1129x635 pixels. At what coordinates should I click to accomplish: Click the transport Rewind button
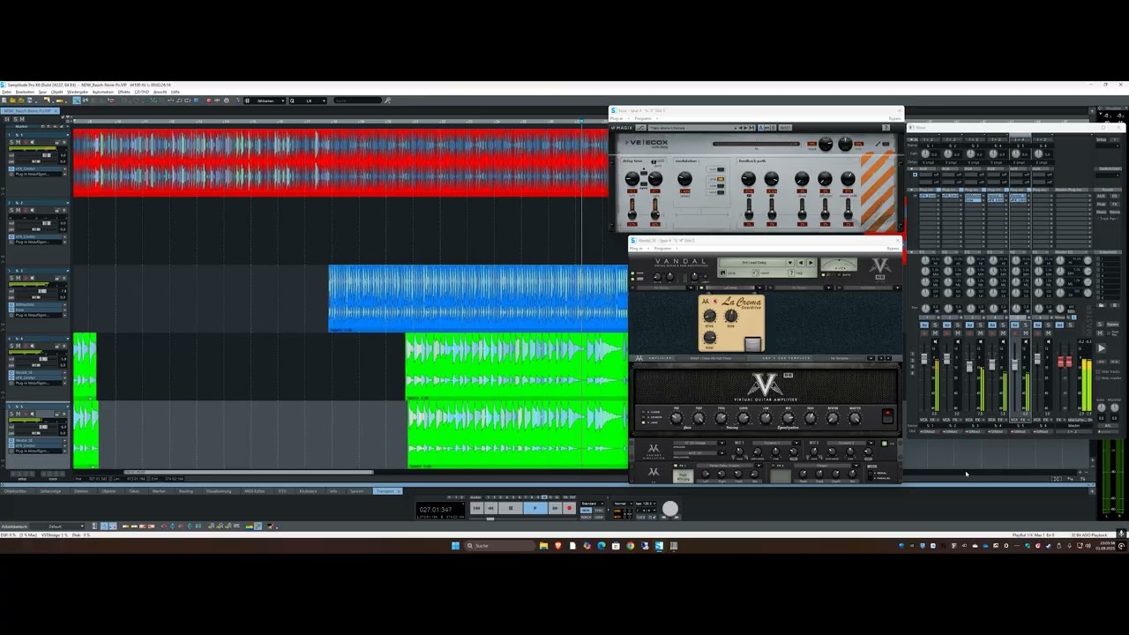490,508
